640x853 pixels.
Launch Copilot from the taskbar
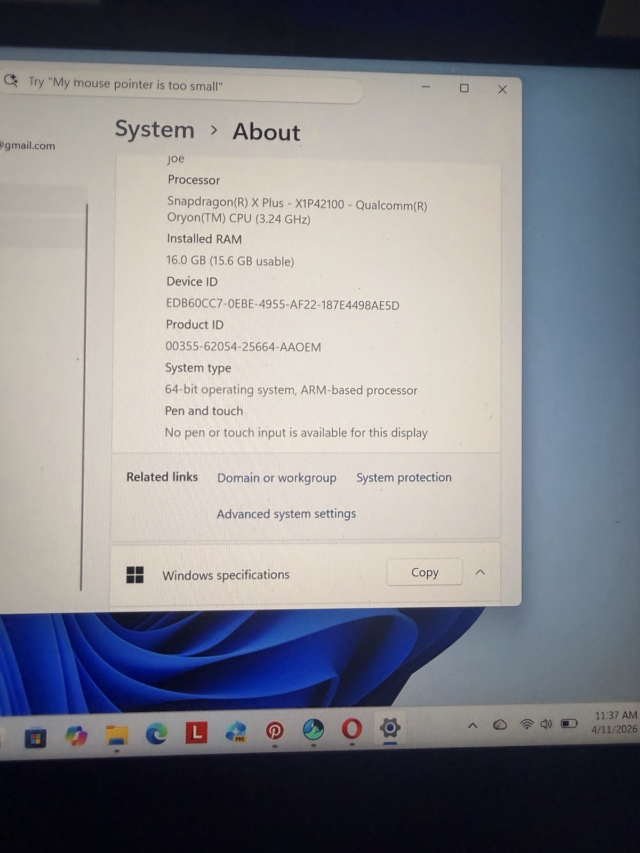coord(76,736)
